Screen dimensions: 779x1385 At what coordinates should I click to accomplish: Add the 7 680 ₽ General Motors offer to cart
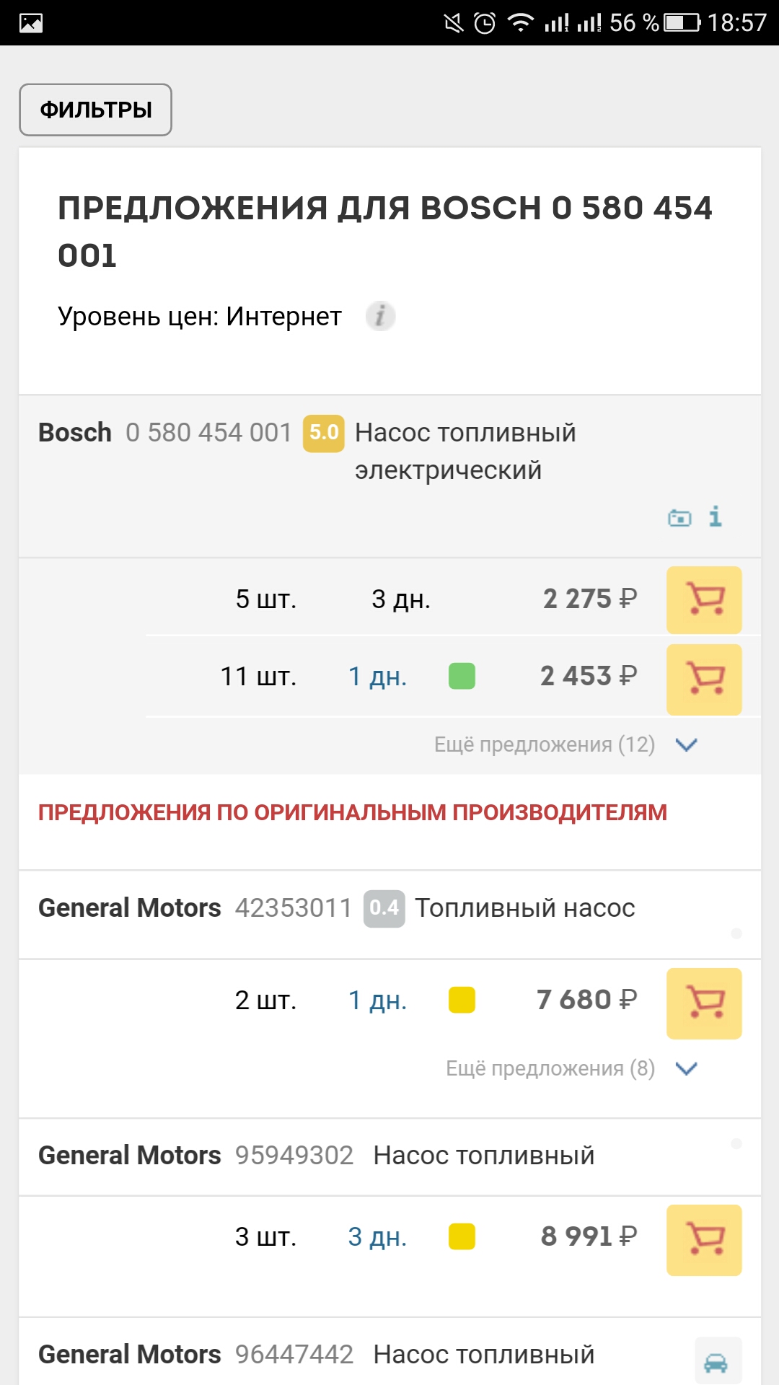point(704,1003)
